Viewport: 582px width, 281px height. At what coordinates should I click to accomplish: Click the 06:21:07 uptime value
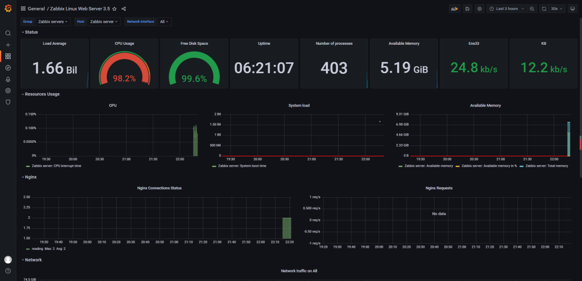pos(264,68)
